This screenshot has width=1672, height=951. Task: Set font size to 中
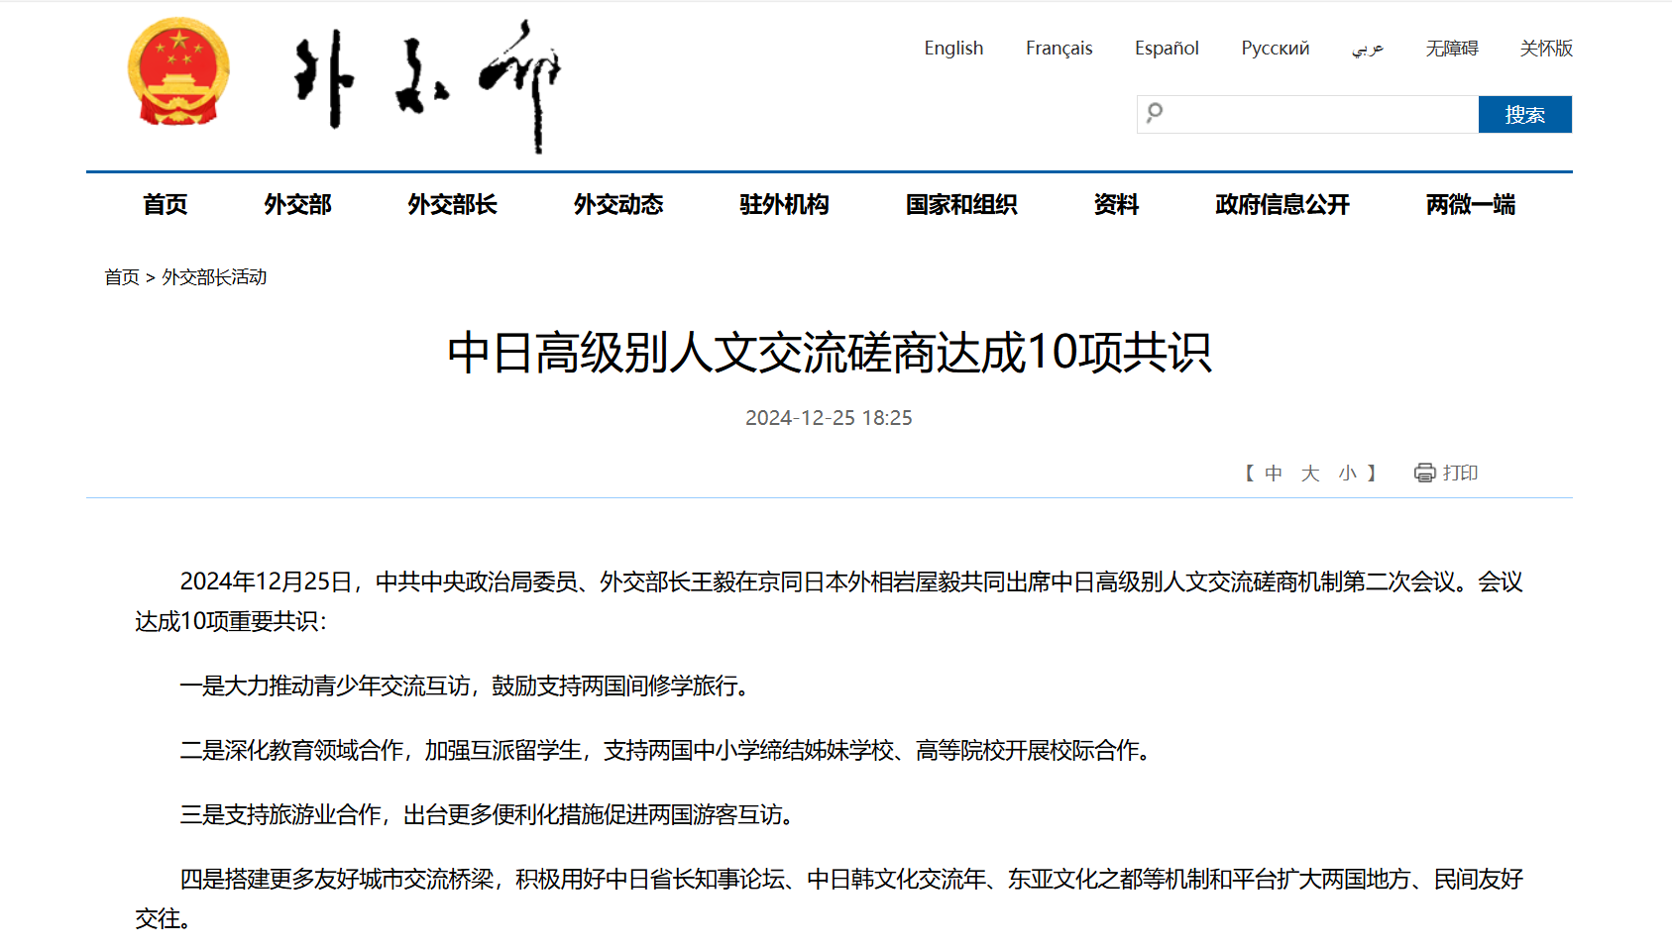(x=1274, y=474)
